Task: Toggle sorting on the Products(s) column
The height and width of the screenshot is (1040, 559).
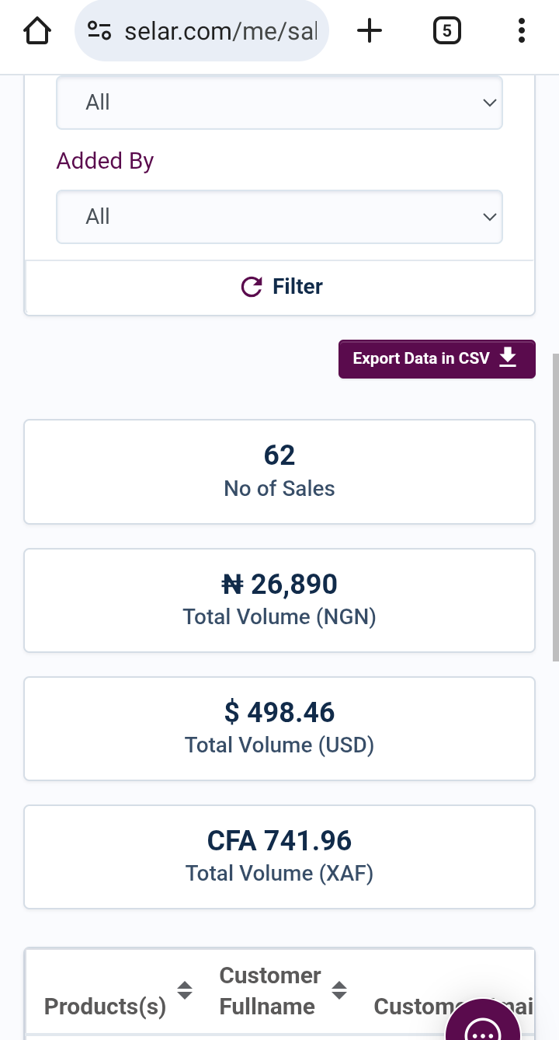Action: pyautogui.click(x=185, y=990)
